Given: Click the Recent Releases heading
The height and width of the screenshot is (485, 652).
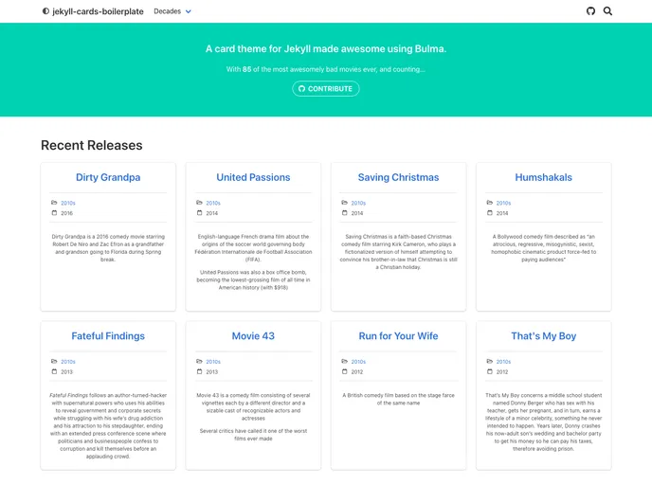Looking at the screenshot, I should 92,145.
